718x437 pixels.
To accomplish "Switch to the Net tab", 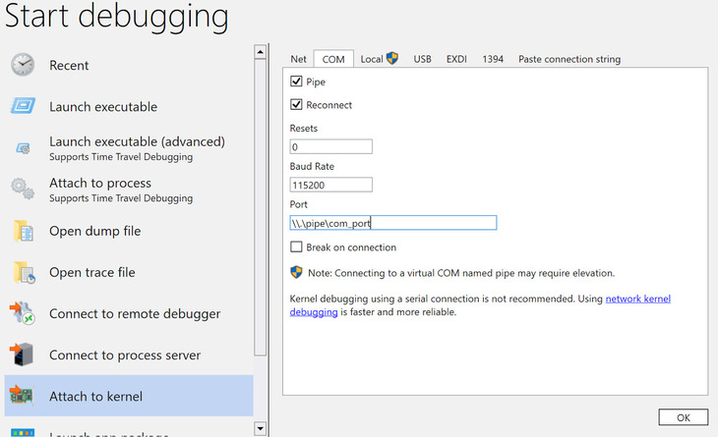I will pyautogui.click(x=299, y=59).
